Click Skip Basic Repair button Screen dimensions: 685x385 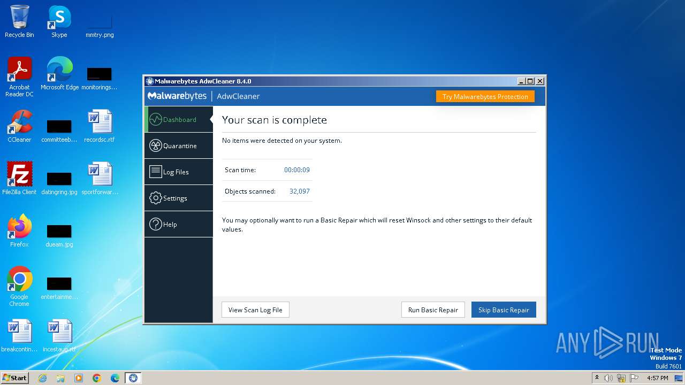click(504, 310)
